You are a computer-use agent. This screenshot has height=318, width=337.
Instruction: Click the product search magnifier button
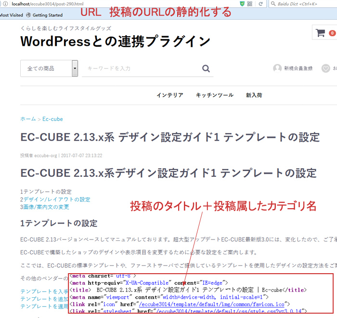click(206, 68)
